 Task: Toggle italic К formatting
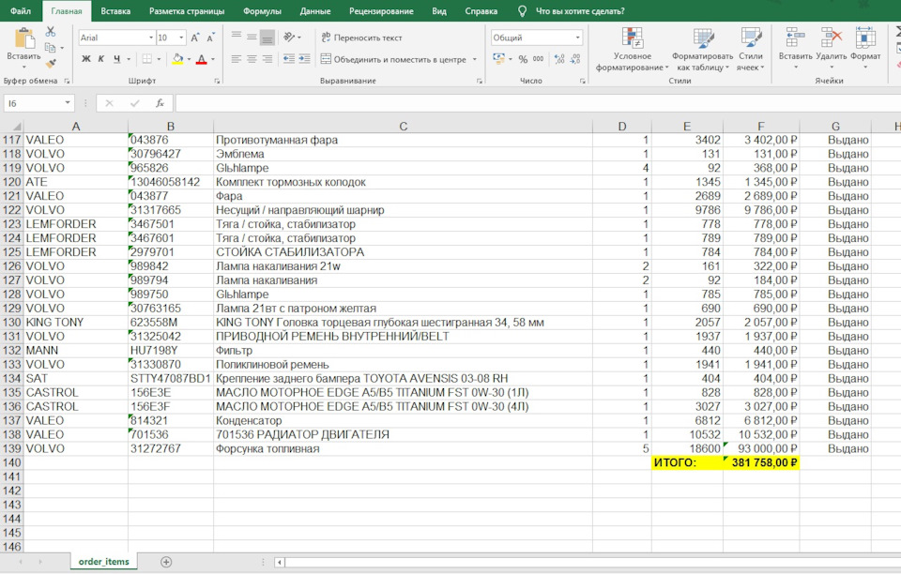click(101, 59)
